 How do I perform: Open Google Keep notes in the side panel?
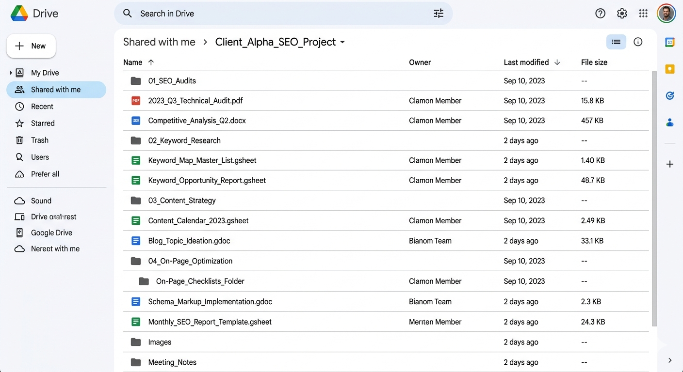669,69
